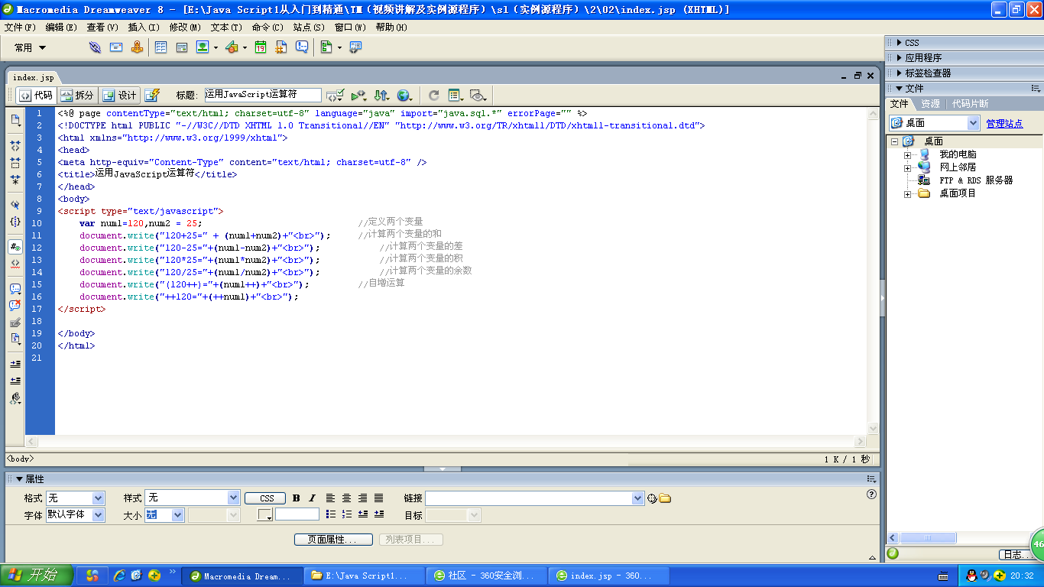1044x587 pixels.
Task: Expand 我的电脑 tree node
Action: point(907,155)
